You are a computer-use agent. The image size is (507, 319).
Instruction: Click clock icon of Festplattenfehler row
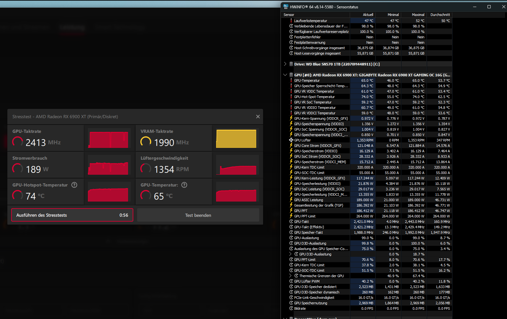pos(291,37)
